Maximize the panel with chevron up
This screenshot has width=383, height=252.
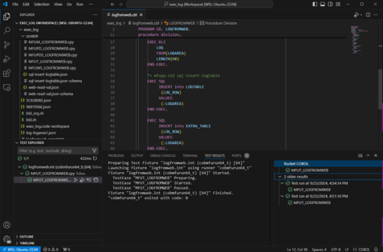[x=368, y=156]
